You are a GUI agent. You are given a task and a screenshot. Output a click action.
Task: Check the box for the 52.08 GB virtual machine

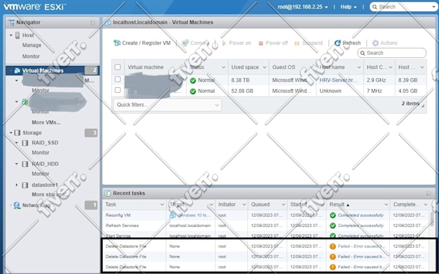pyautogui.click(x=118, y=90)
